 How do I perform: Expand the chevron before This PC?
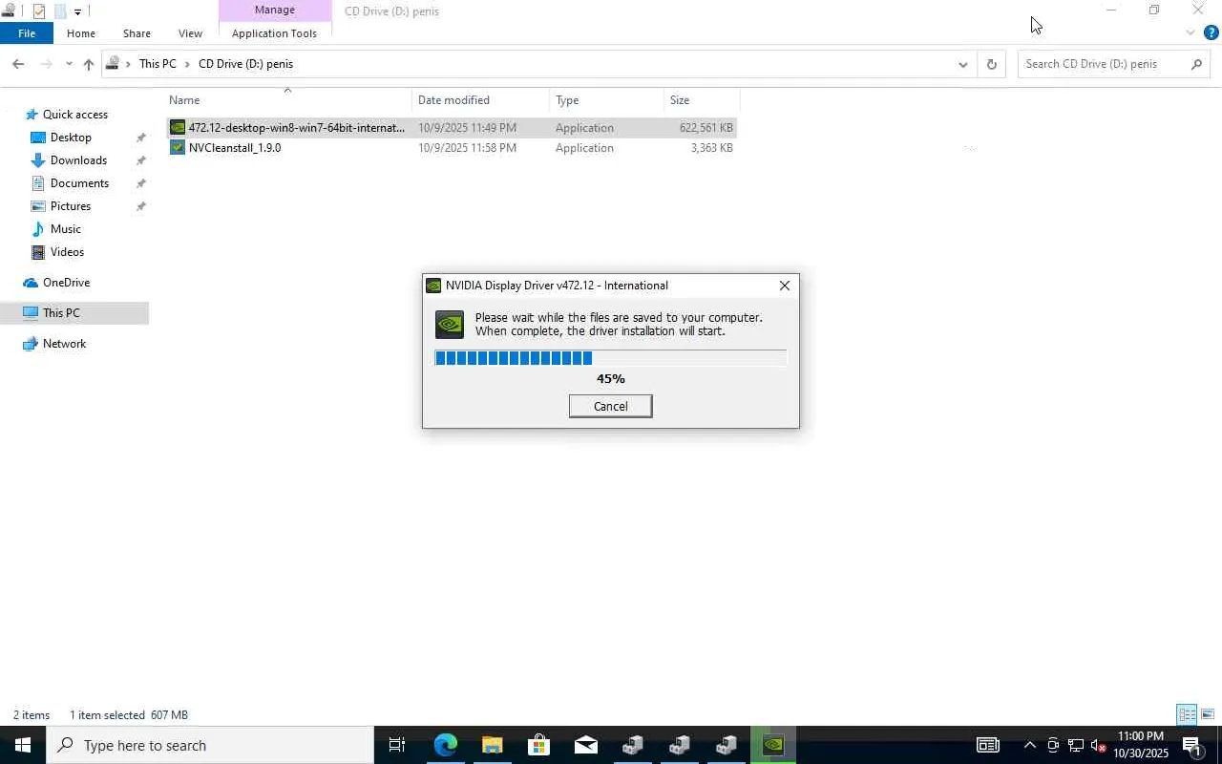pos(129,64)
